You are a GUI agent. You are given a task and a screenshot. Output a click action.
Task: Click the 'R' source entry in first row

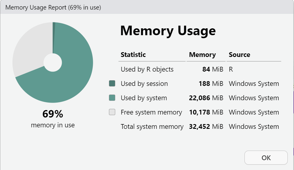tap(231, 69)
